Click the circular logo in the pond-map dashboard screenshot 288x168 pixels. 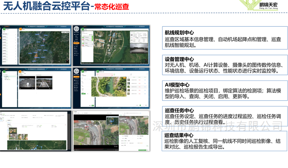click(77, 71)
